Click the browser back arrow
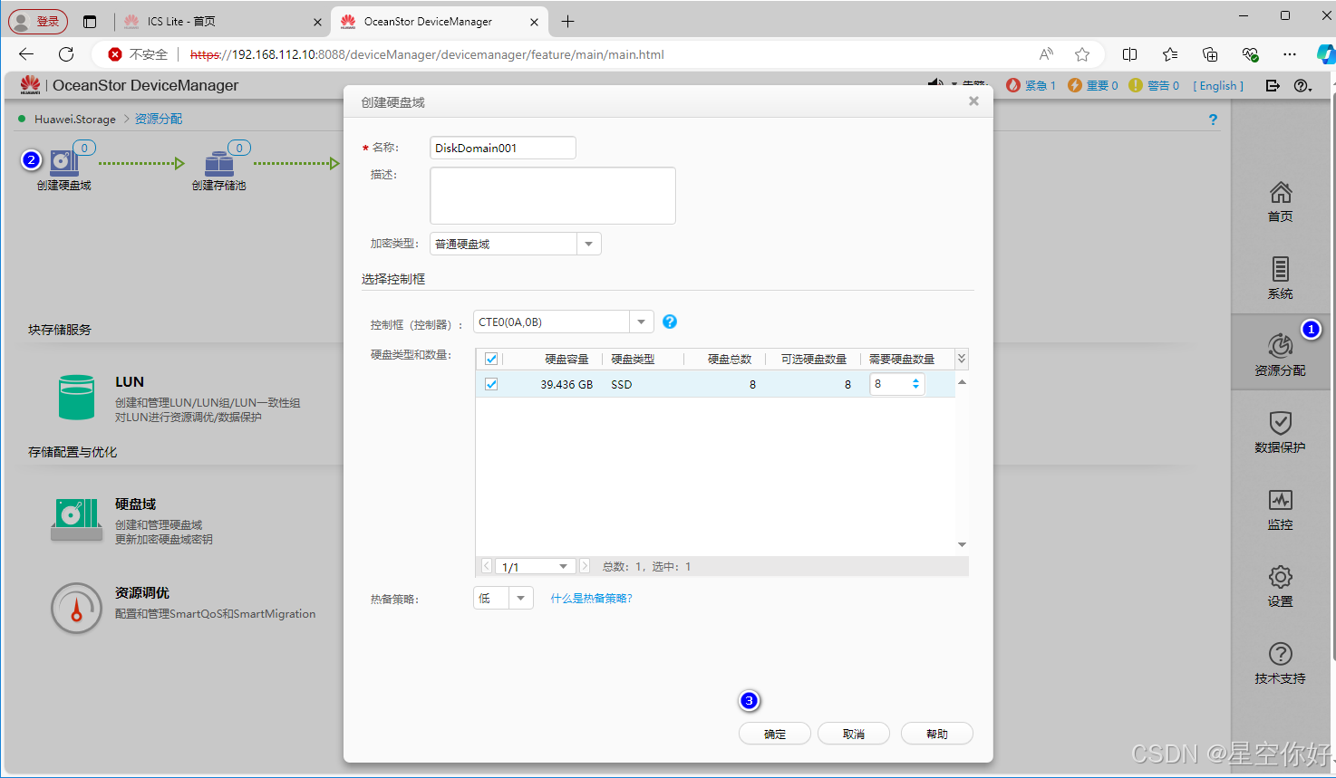The height and width of the screenshot is (778, 1336). click(x=26, y=54)
